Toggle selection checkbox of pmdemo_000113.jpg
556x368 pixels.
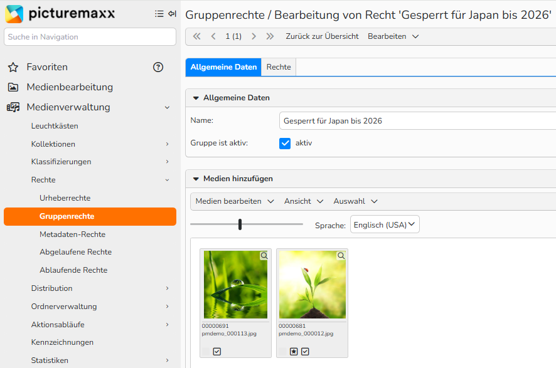coord(217,351)
